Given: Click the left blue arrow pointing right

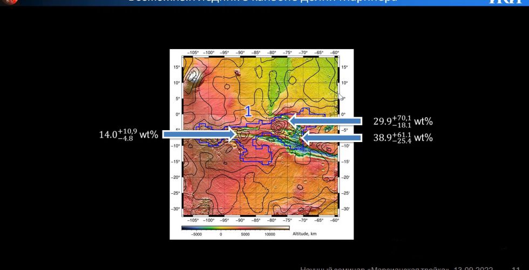Looking at the screenshot, I should point(200,134).
